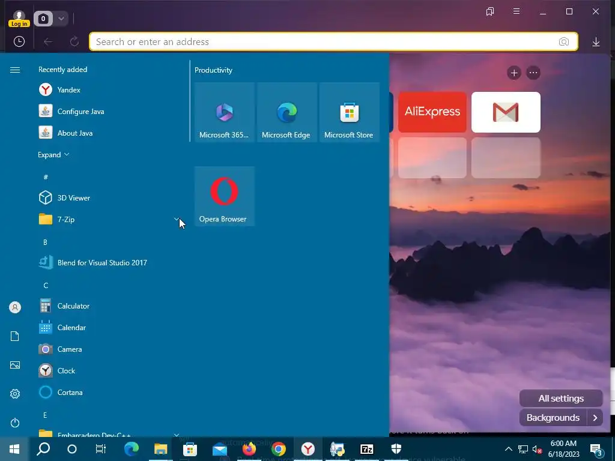Open the Microsoft Edge tile

(286, 112)
